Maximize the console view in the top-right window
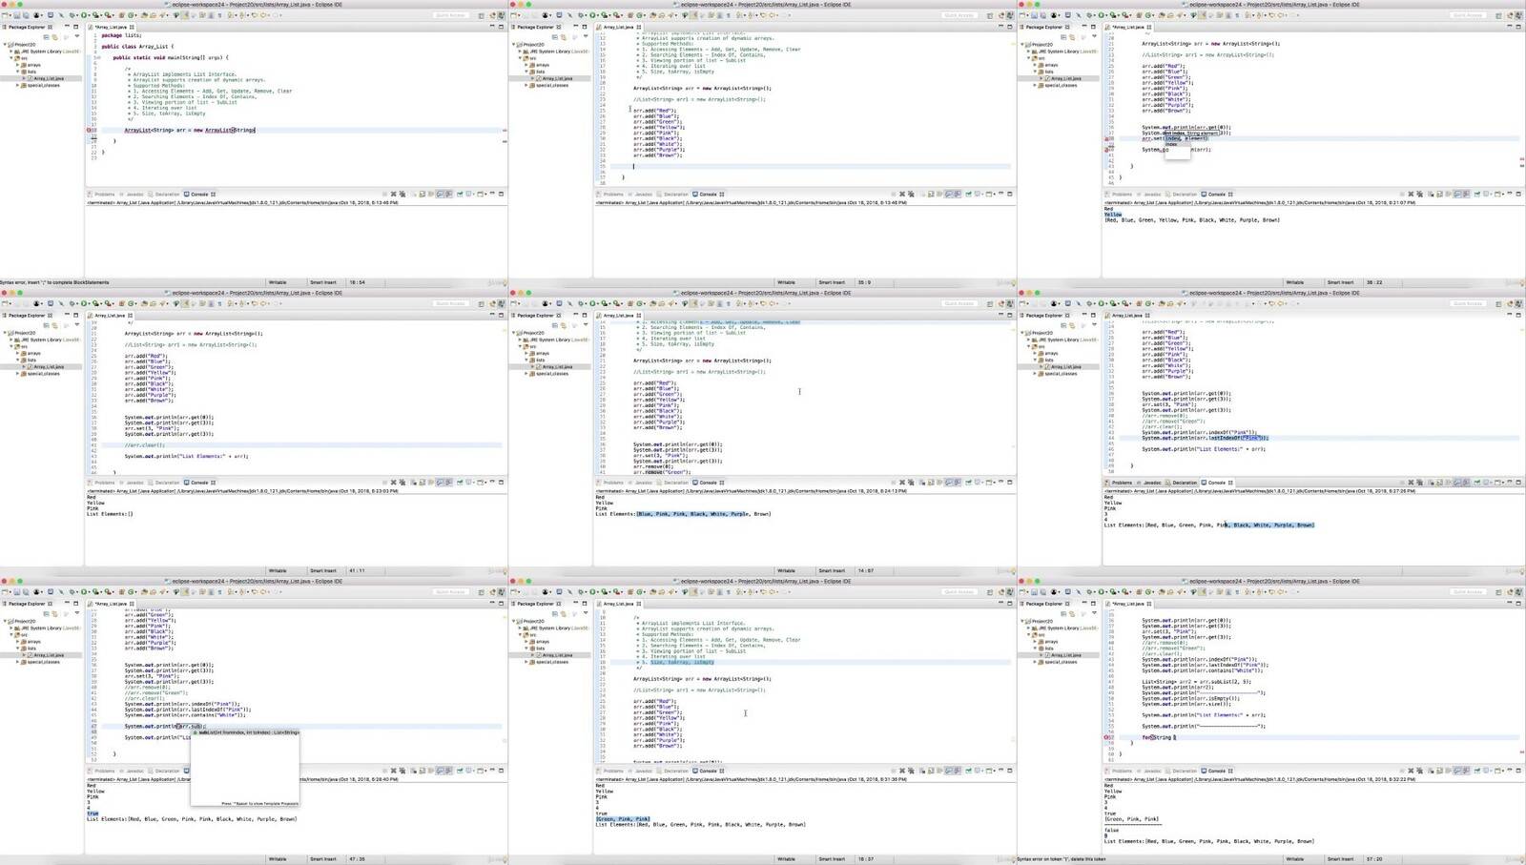 (1518, 194)
